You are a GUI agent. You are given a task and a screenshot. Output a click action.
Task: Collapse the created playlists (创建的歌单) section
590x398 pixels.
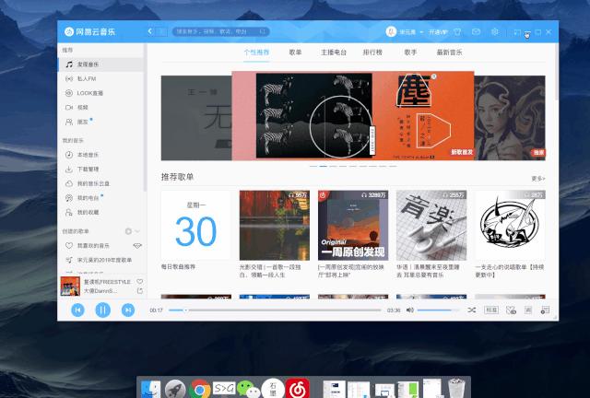tap(137, 231)
